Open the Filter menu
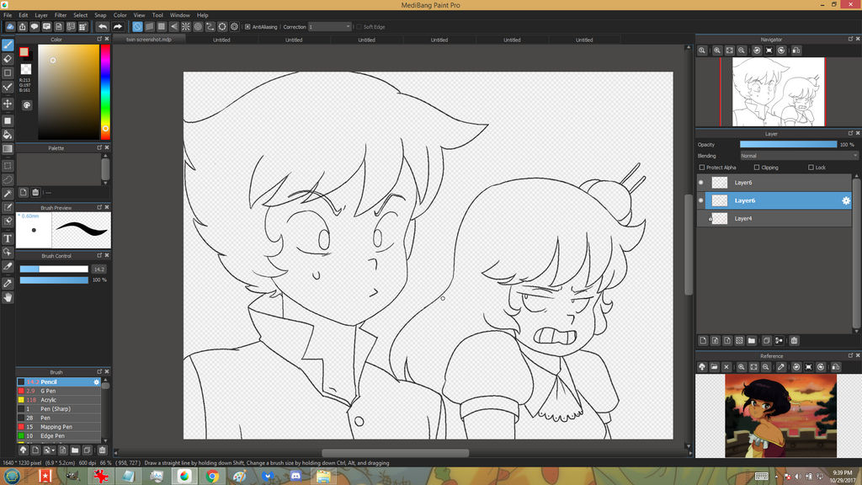The width and height of the screenshot is (862, 485). coord(61,15)
